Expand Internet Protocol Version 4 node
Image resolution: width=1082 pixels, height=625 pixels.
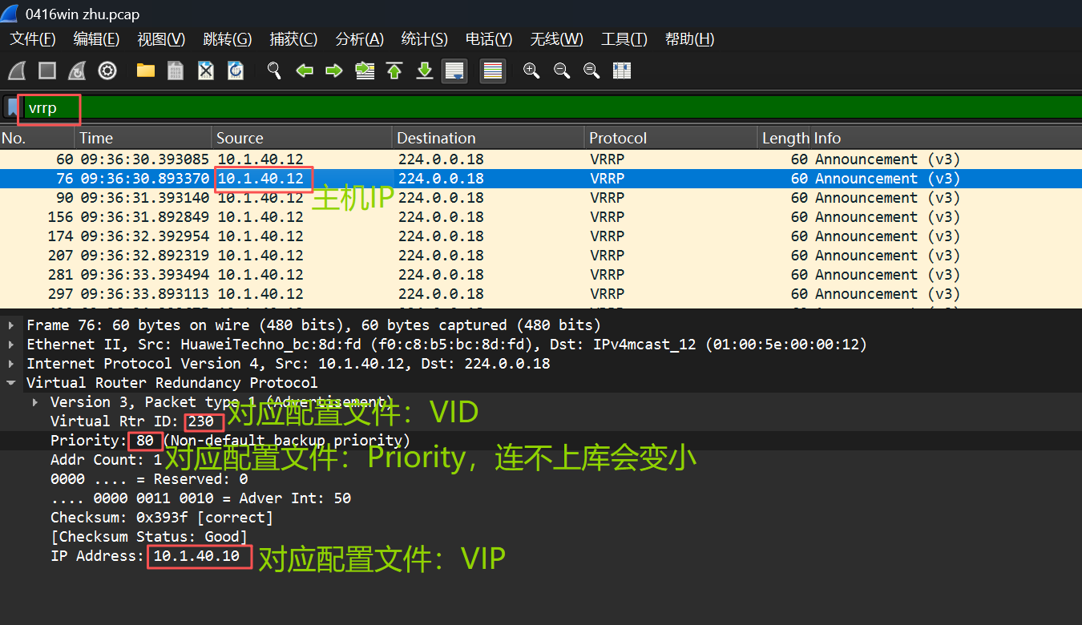pos(11,364)
